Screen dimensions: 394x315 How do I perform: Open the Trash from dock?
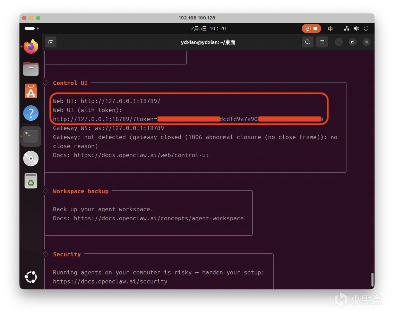[x=31, y=181]
